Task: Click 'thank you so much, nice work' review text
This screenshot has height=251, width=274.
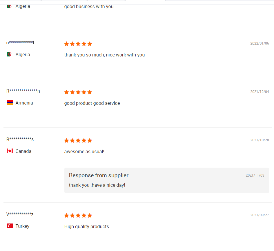Action: pos(104,55)
